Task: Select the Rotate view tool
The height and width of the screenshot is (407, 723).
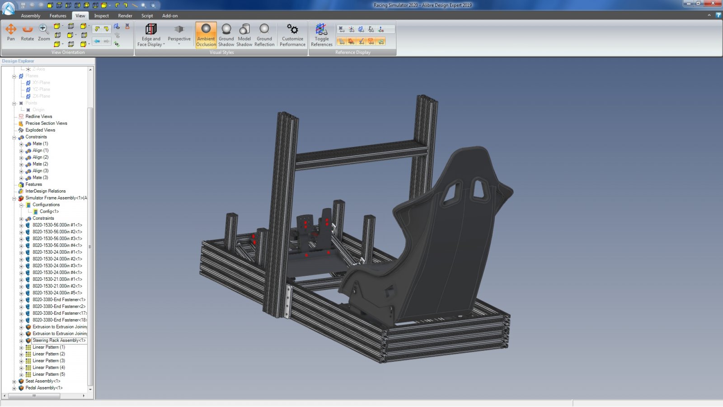Action: click(28, 33)
